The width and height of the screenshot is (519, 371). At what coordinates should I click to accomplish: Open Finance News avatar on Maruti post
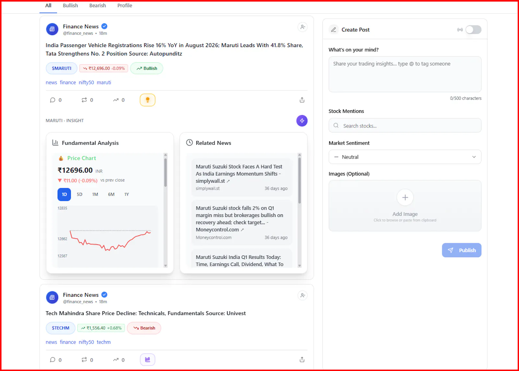click(x=52, y=29)
